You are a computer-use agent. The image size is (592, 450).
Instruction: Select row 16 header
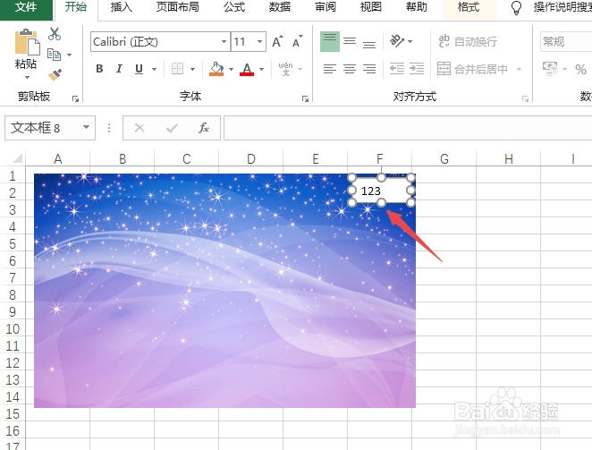click(x=13, y=430)
